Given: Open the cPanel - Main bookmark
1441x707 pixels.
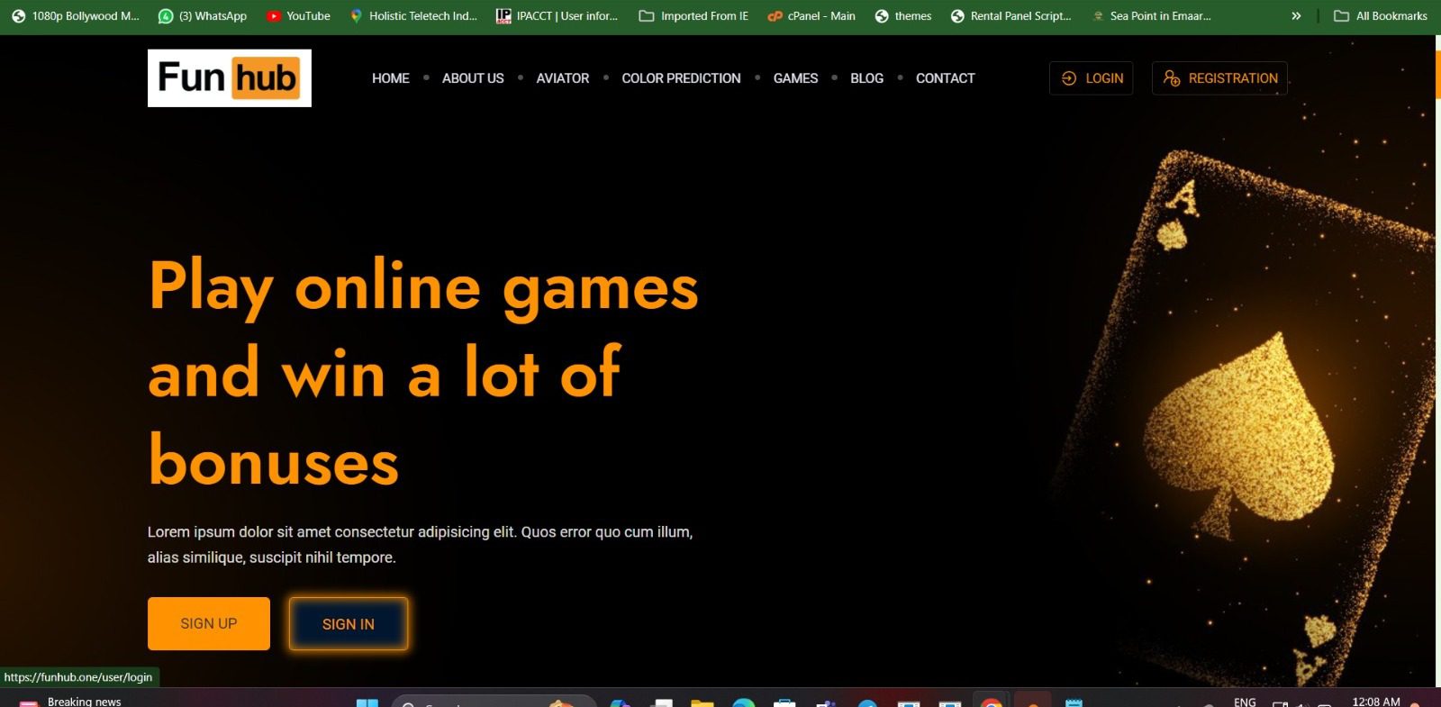Looking at the screenshot, I should [811, 16].
